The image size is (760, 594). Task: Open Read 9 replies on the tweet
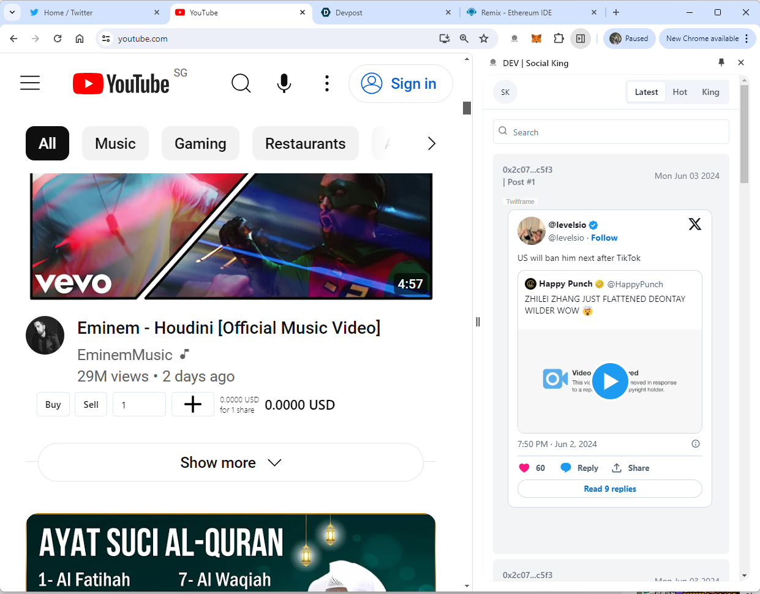(x=610, y=489)
